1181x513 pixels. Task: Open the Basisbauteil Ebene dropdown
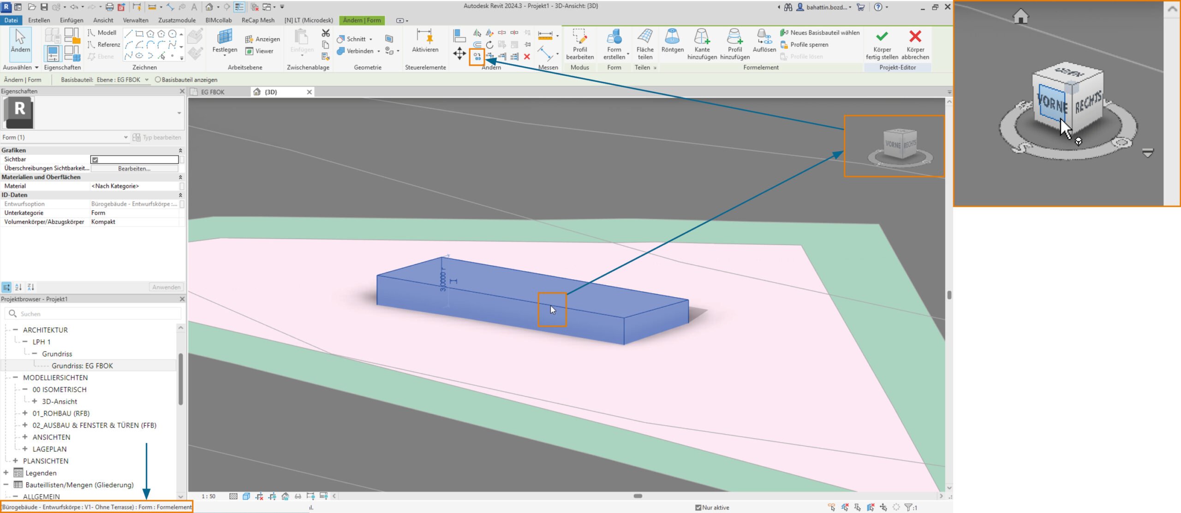[x=122, y=80]
